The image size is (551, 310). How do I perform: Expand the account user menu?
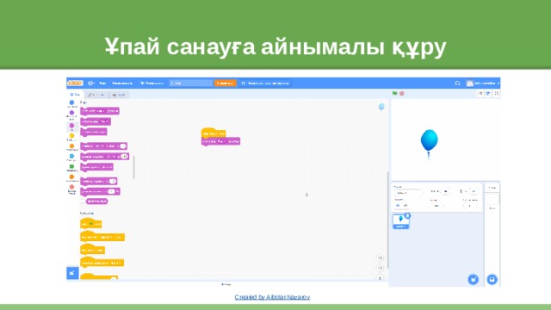click(483, 83)
